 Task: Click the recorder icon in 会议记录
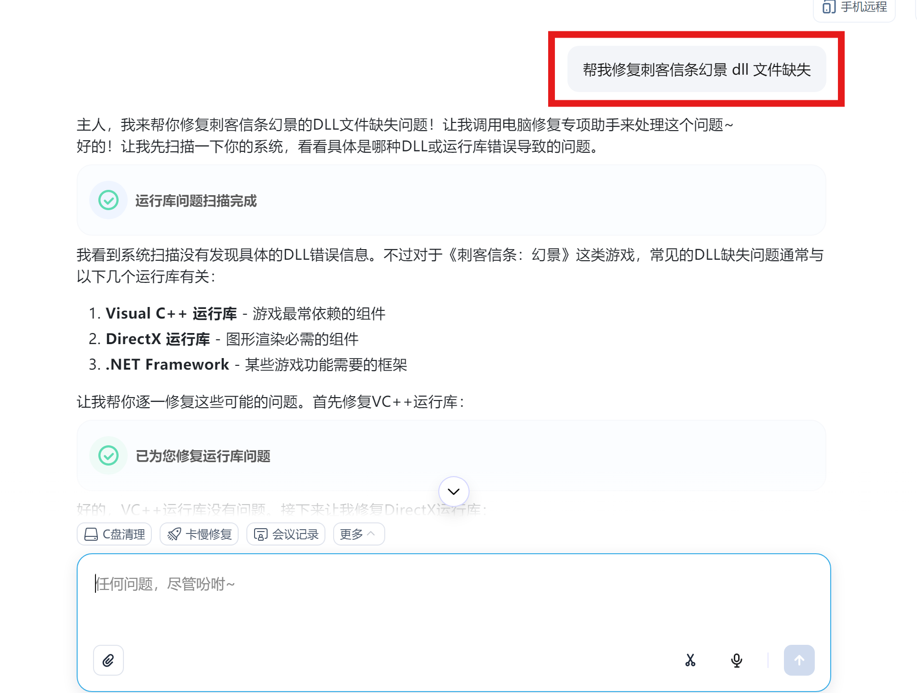[261, 534]
